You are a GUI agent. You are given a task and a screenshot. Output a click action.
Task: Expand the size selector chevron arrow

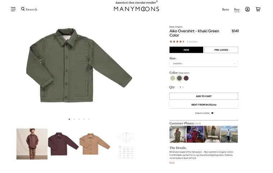(235, 64)
